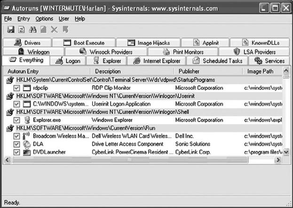Screen dimensions: 293x208
Task: Click the horizontal scrollbar left arrow
Action: [7, 160]
